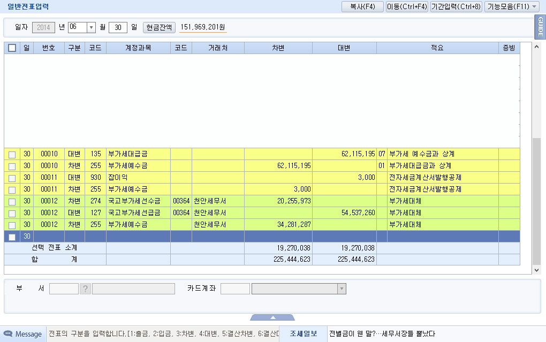Select the 부가세대급금 account cell
This screenshot has height=342, width=546.
[138, 154]
